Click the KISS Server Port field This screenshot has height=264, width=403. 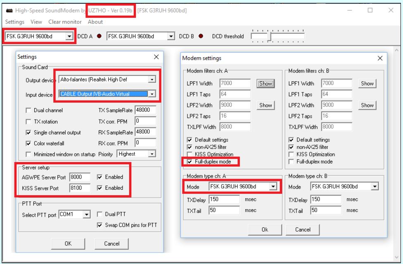click(80, 188)
